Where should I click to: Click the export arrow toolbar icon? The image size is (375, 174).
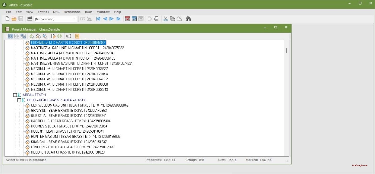pos(150,19)
